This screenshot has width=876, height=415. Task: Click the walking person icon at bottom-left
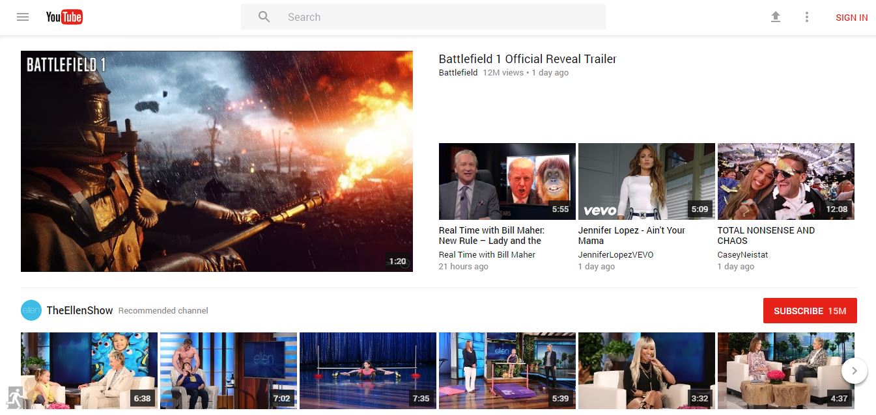point(15,395)
